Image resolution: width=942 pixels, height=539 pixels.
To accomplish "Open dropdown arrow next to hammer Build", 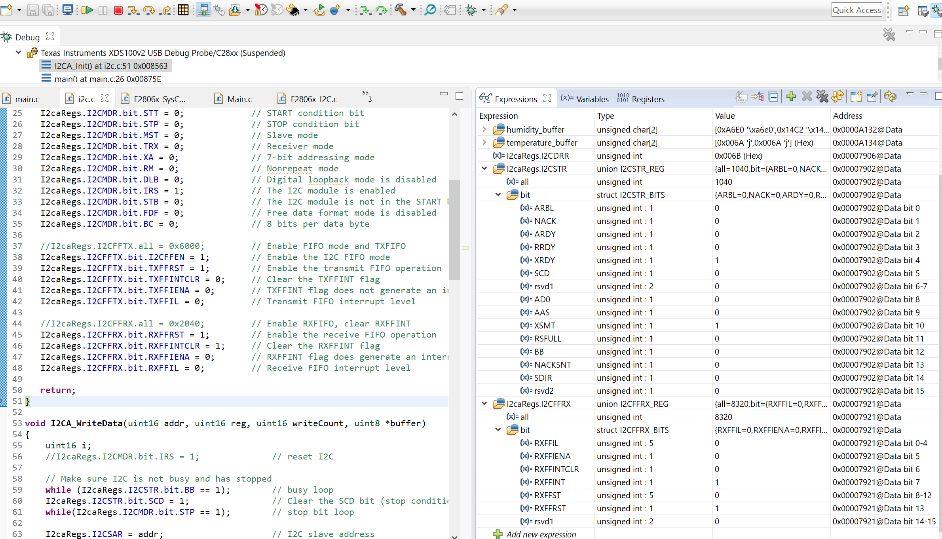I will tap(413, 10).
